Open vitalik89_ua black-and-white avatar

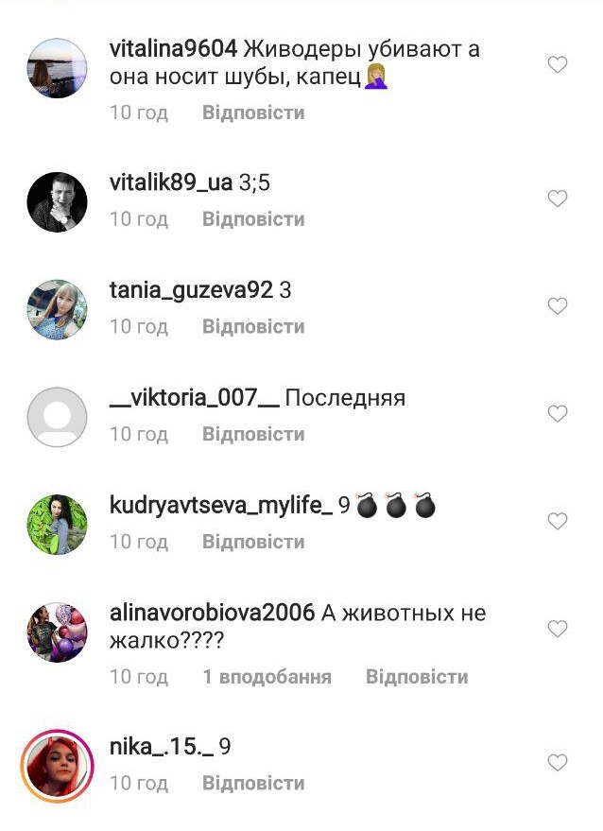58,202
